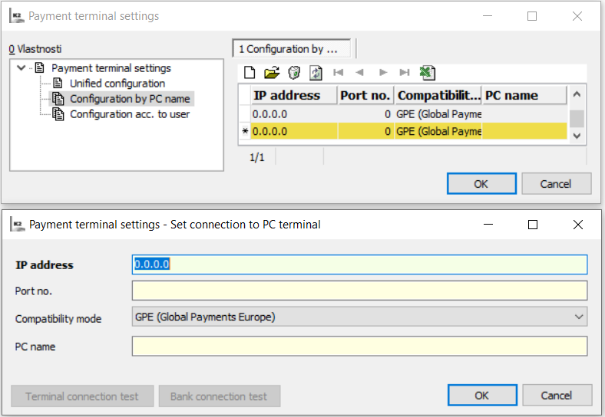Go to last record navigation arrow
605x417 pixels.
click(x=405, y=73)
